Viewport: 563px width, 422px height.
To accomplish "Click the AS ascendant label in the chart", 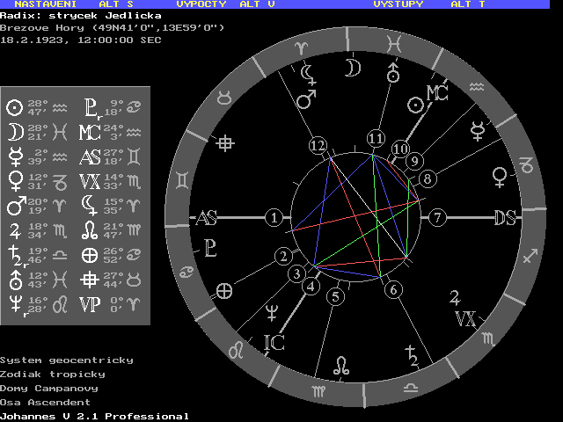I will pyautogui.click(x=207, y=218).
